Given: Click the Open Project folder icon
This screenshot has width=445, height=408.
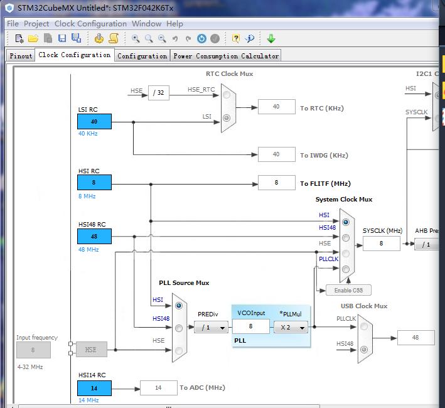Looking at the screenshot, I should 33,39.
